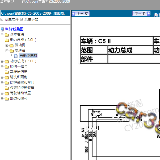Click the 自动变速箱 document icon

pyautogui.click(x=16, y=56)
